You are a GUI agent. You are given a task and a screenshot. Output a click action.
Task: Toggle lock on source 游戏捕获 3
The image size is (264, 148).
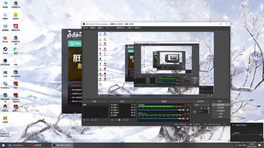(x=135, y=110)
